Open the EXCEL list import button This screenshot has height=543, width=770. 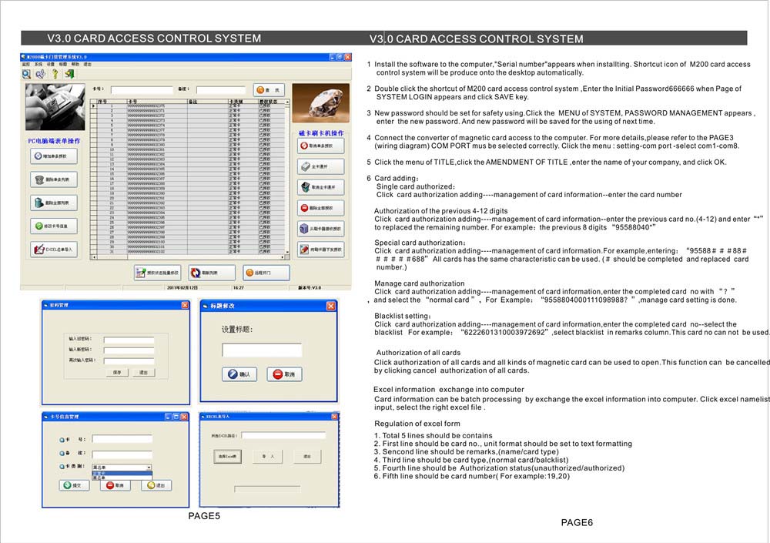(54, 249)
